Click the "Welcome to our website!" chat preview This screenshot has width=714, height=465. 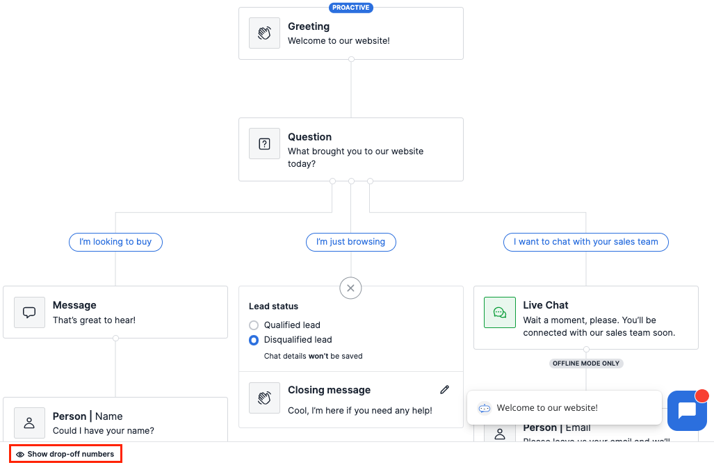[565, 407]
